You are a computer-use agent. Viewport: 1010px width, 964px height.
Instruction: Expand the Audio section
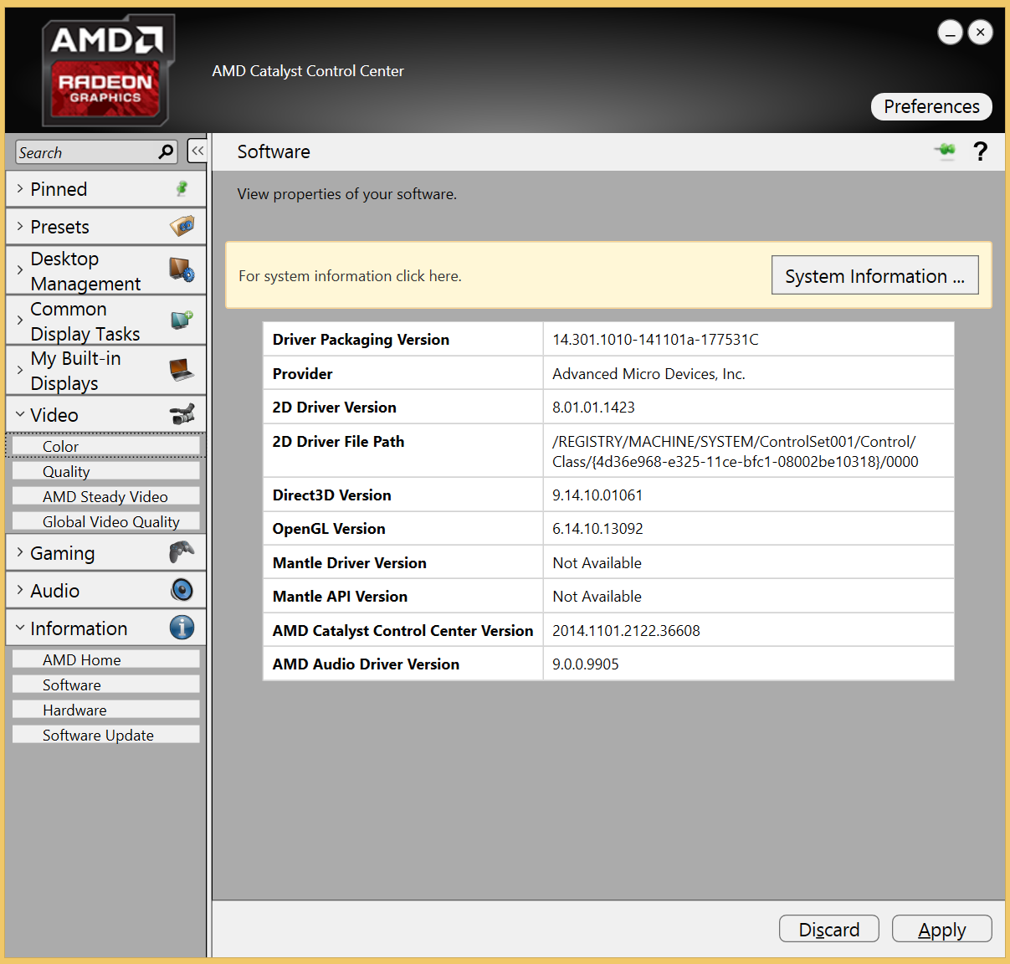click(20, 590)
